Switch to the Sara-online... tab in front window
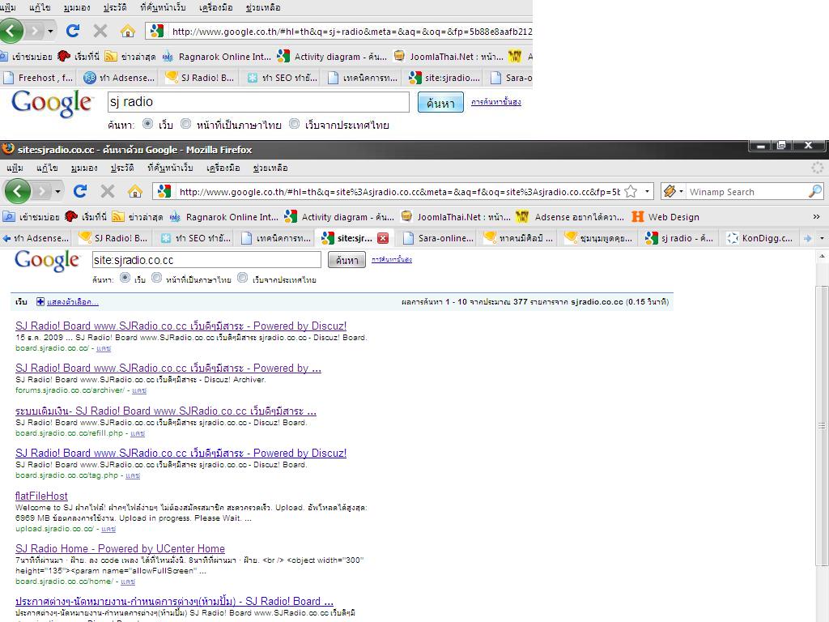829x622 pixels. click(438, 238)
